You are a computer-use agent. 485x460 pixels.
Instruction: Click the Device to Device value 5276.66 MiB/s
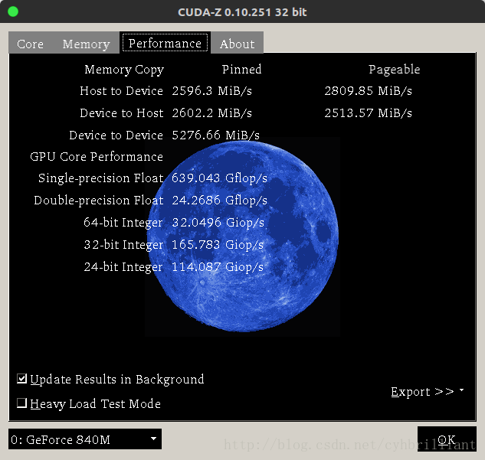215,135
